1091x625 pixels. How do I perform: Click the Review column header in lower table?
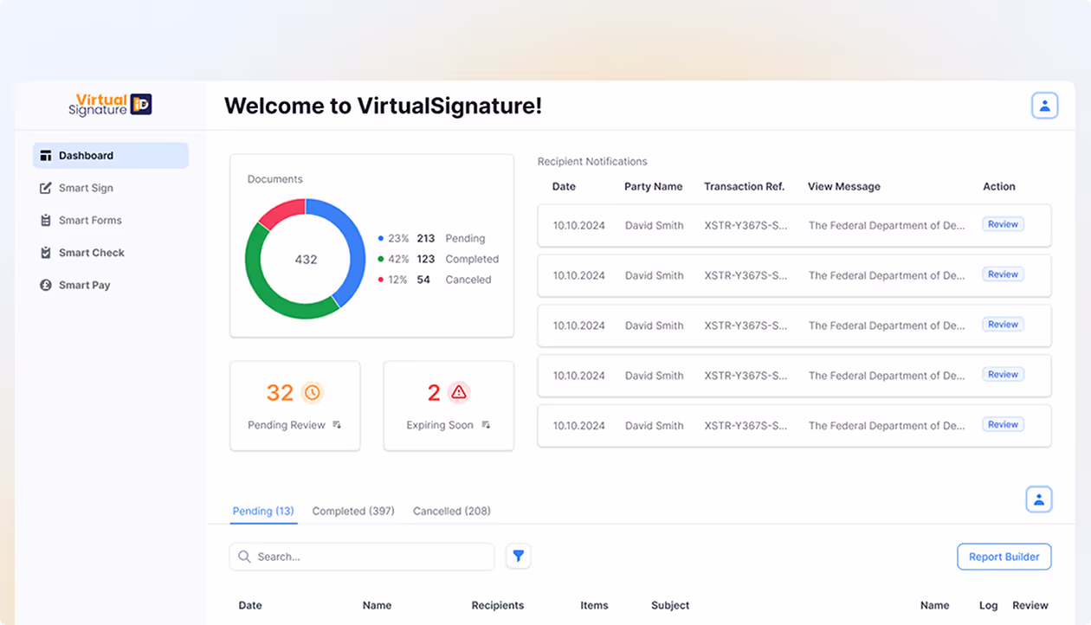(x=1030, y=605)
